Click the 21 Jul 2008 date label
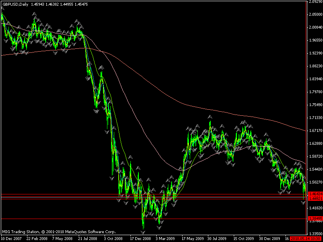The image size is (323, 242). click(x=87, y=238)
